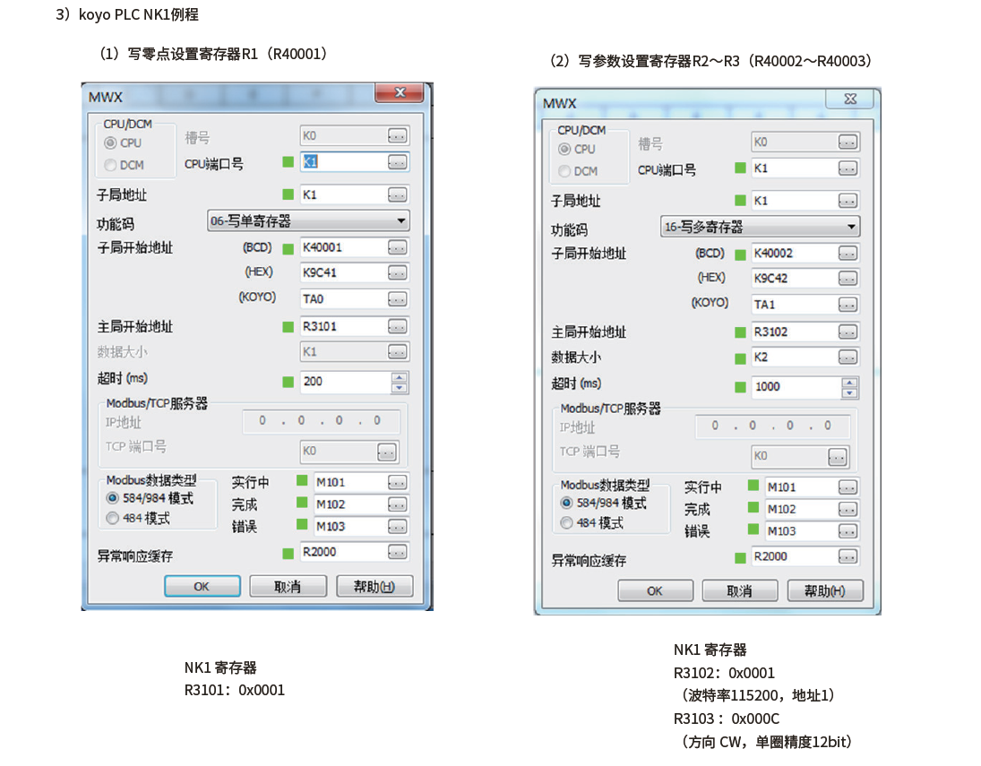
Task: Click browse button beside TA1 KOYO field
Action: pyautogui.click(x=848, y=305)
